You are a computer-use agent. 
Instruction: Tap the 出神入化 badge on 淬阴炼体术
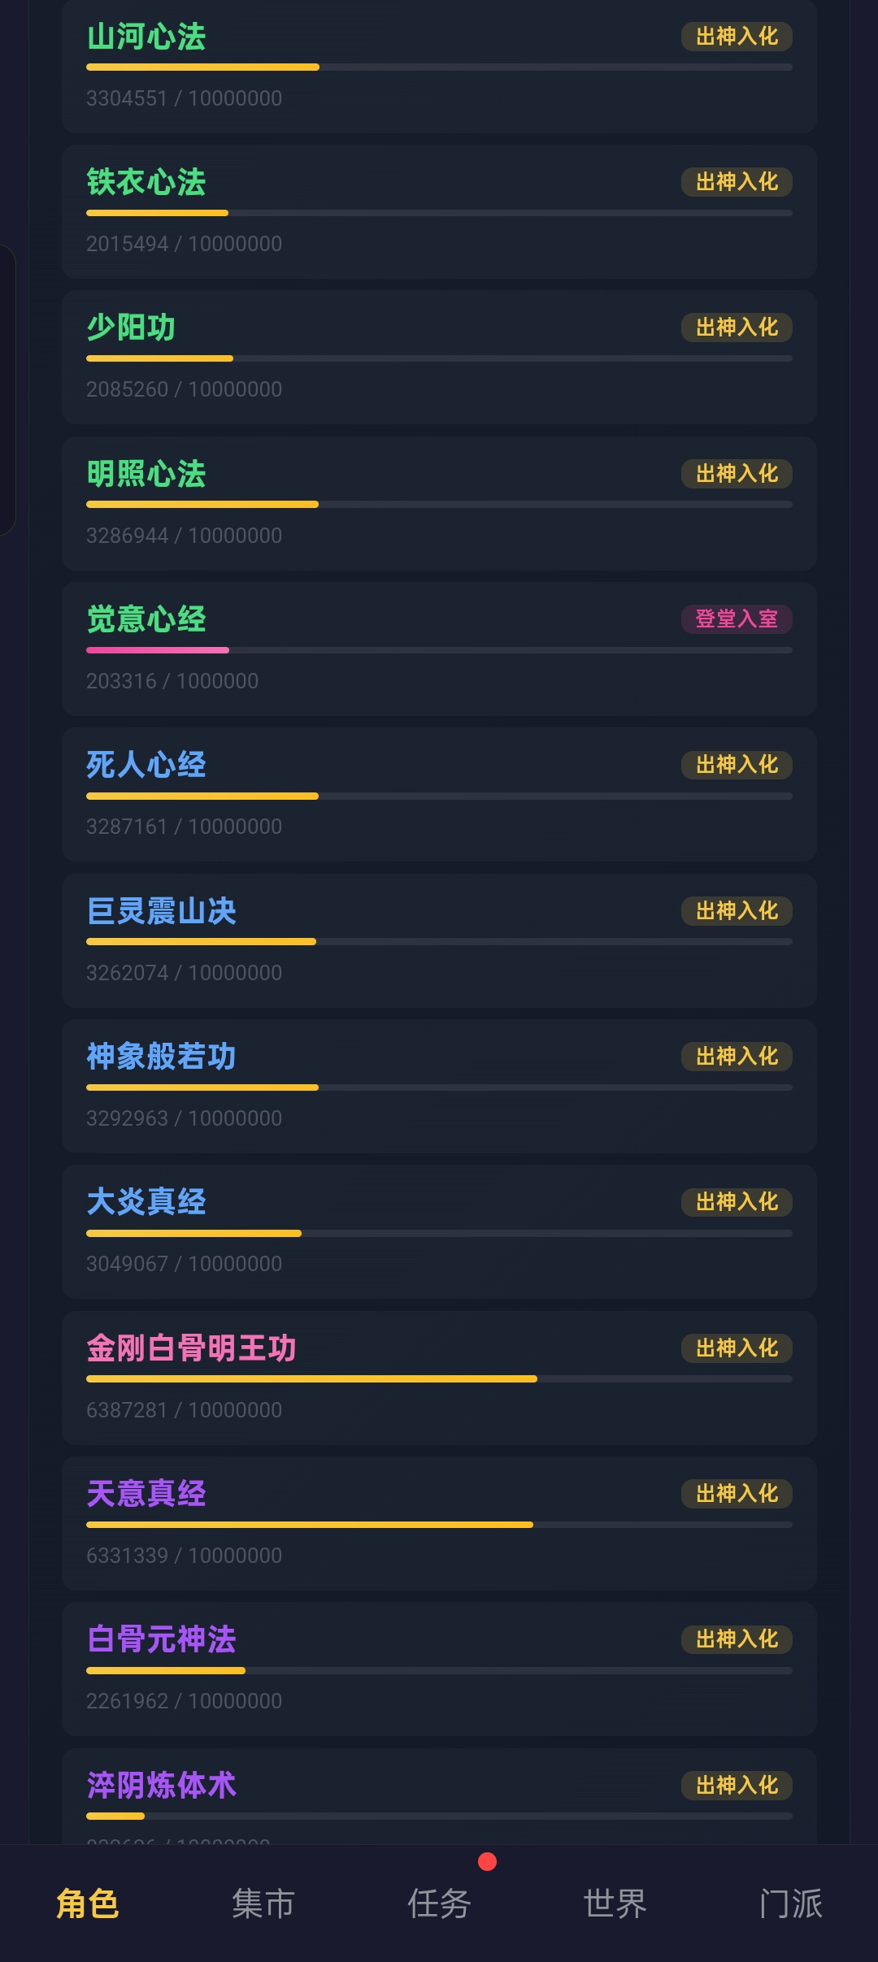(x=737, y=1786)
